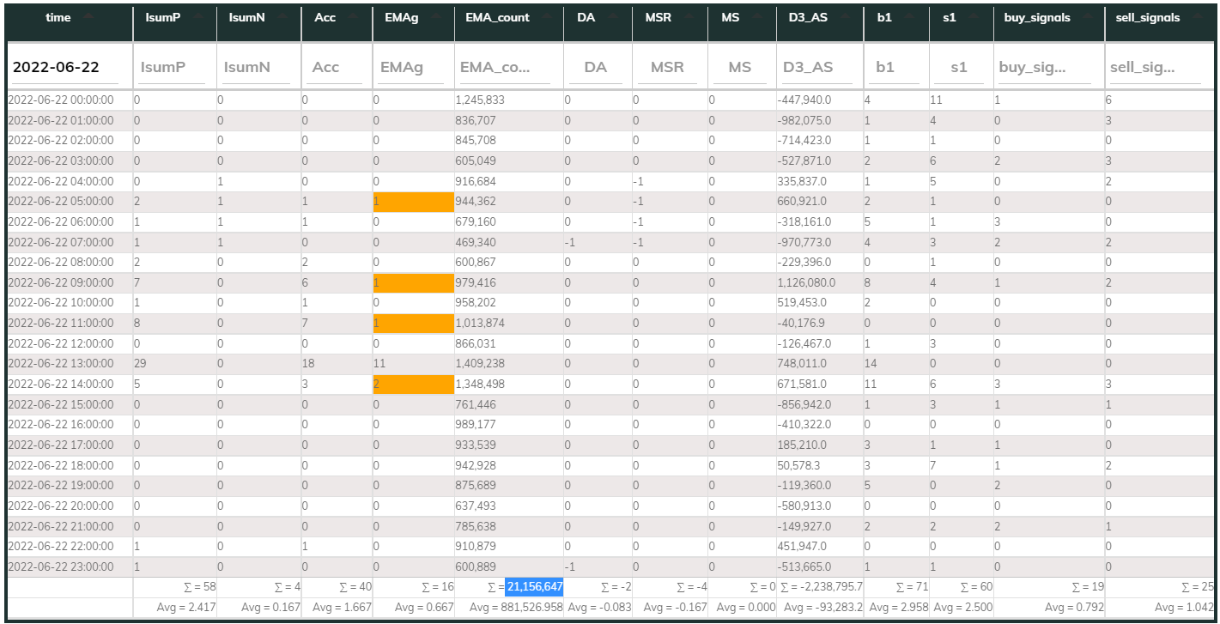The width and height of the screenshot is (1220, 624).
Task: Click the IsumN filter input box
Action: pos(258,67)
